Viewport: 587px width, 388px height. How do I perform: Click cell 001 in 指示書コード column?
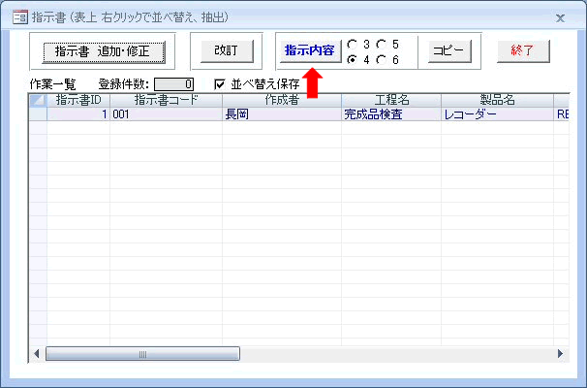click(167, 113)
